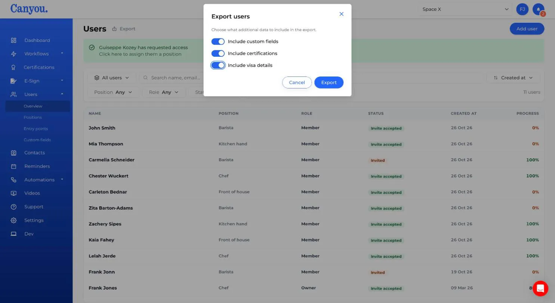555x303 pixels.
Task: Toggle the Include visa details switch
Action: coord(218,65)
